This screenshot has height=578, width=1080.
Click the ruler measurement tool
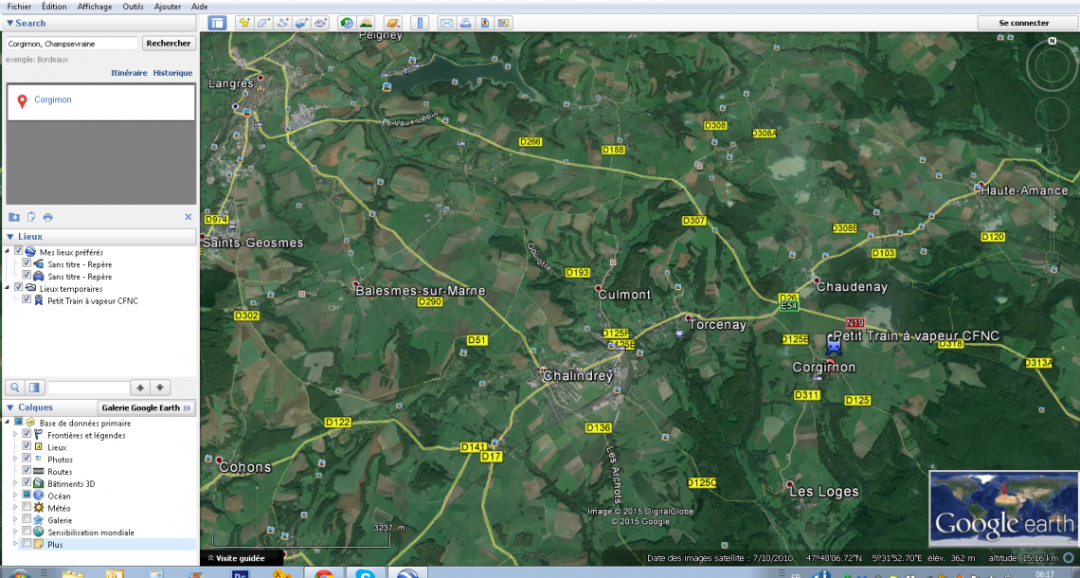coord(422,23)
